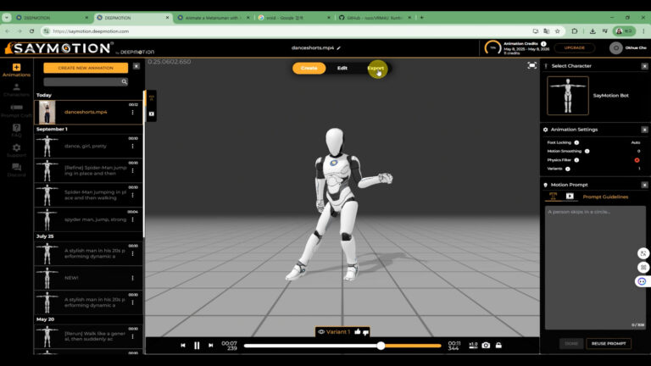The image size is (651, 366).
Task: Open the Animations sidebar section
Action: click(16, 69)
